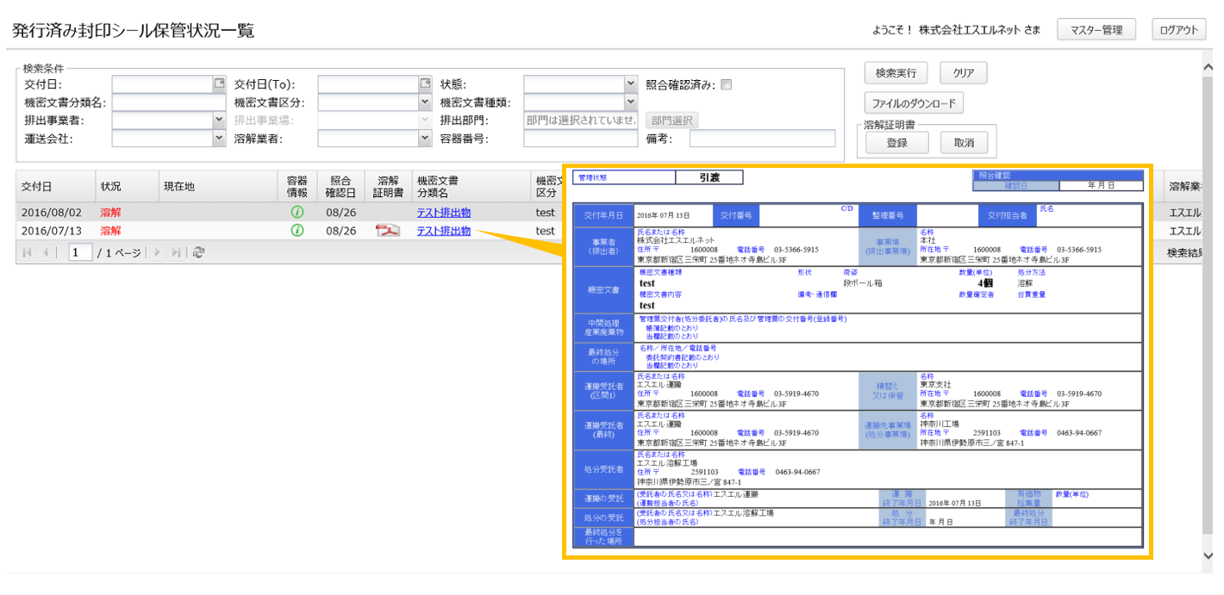The height and width of the screenshot is (595, 1224).
Task: Click the ファイルのダウンロード button
Action: [x=914, y=103]
